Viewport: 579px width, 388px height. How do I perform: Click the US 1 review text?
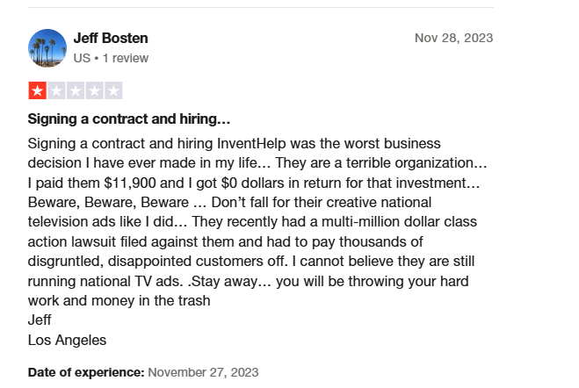111,58
